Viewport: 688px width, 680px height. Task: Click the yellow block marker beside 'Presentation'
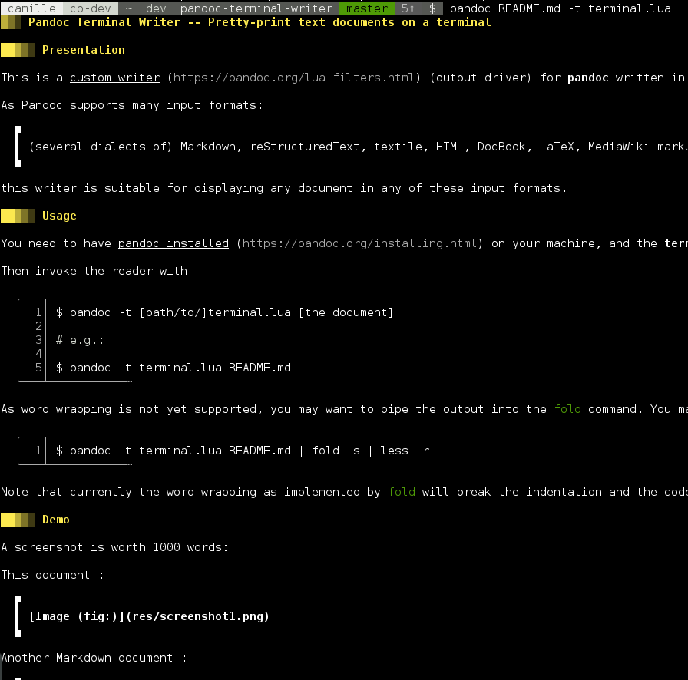18,50
